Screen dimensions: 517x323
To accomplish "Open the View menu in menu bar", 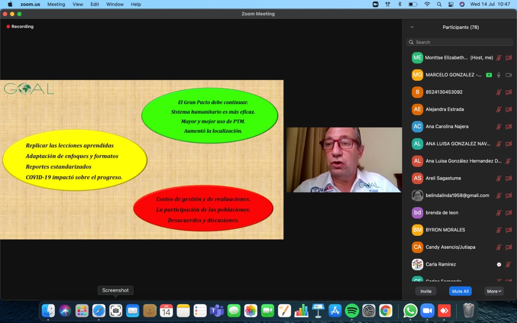I will pos(78,4).
